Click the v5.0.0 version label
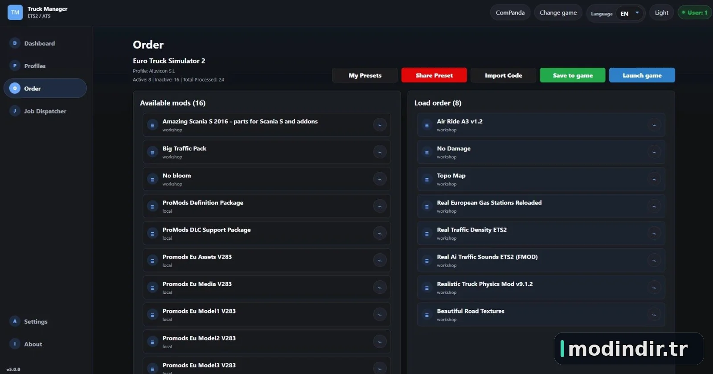The height and width of the screenshot is (374, 713). (x=13, y=370)
